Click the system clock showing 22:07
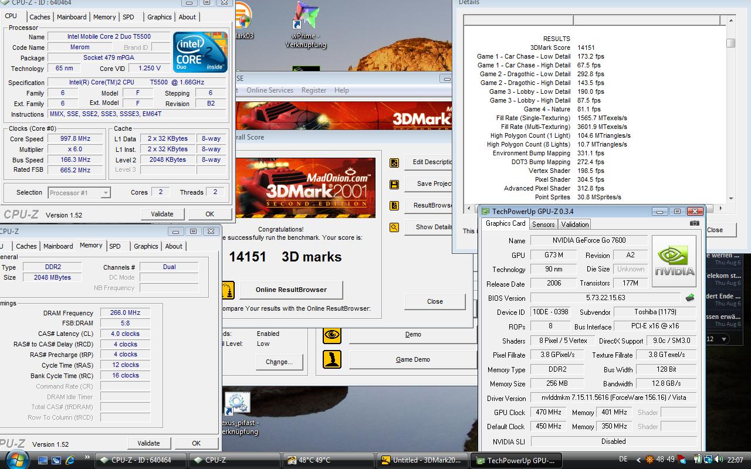The image size is (751, 469). point(734,460)
